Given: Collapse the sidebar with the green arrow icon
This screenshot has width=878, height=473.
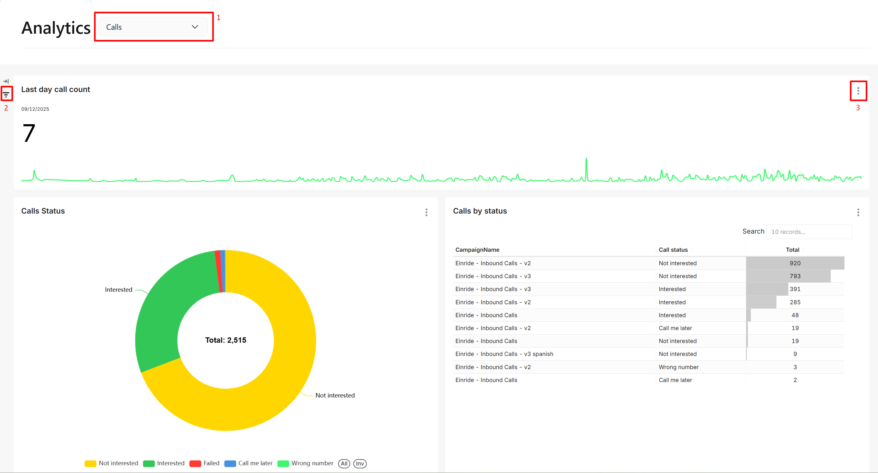Looking at the screenshot, I should (x=6, y=81).
